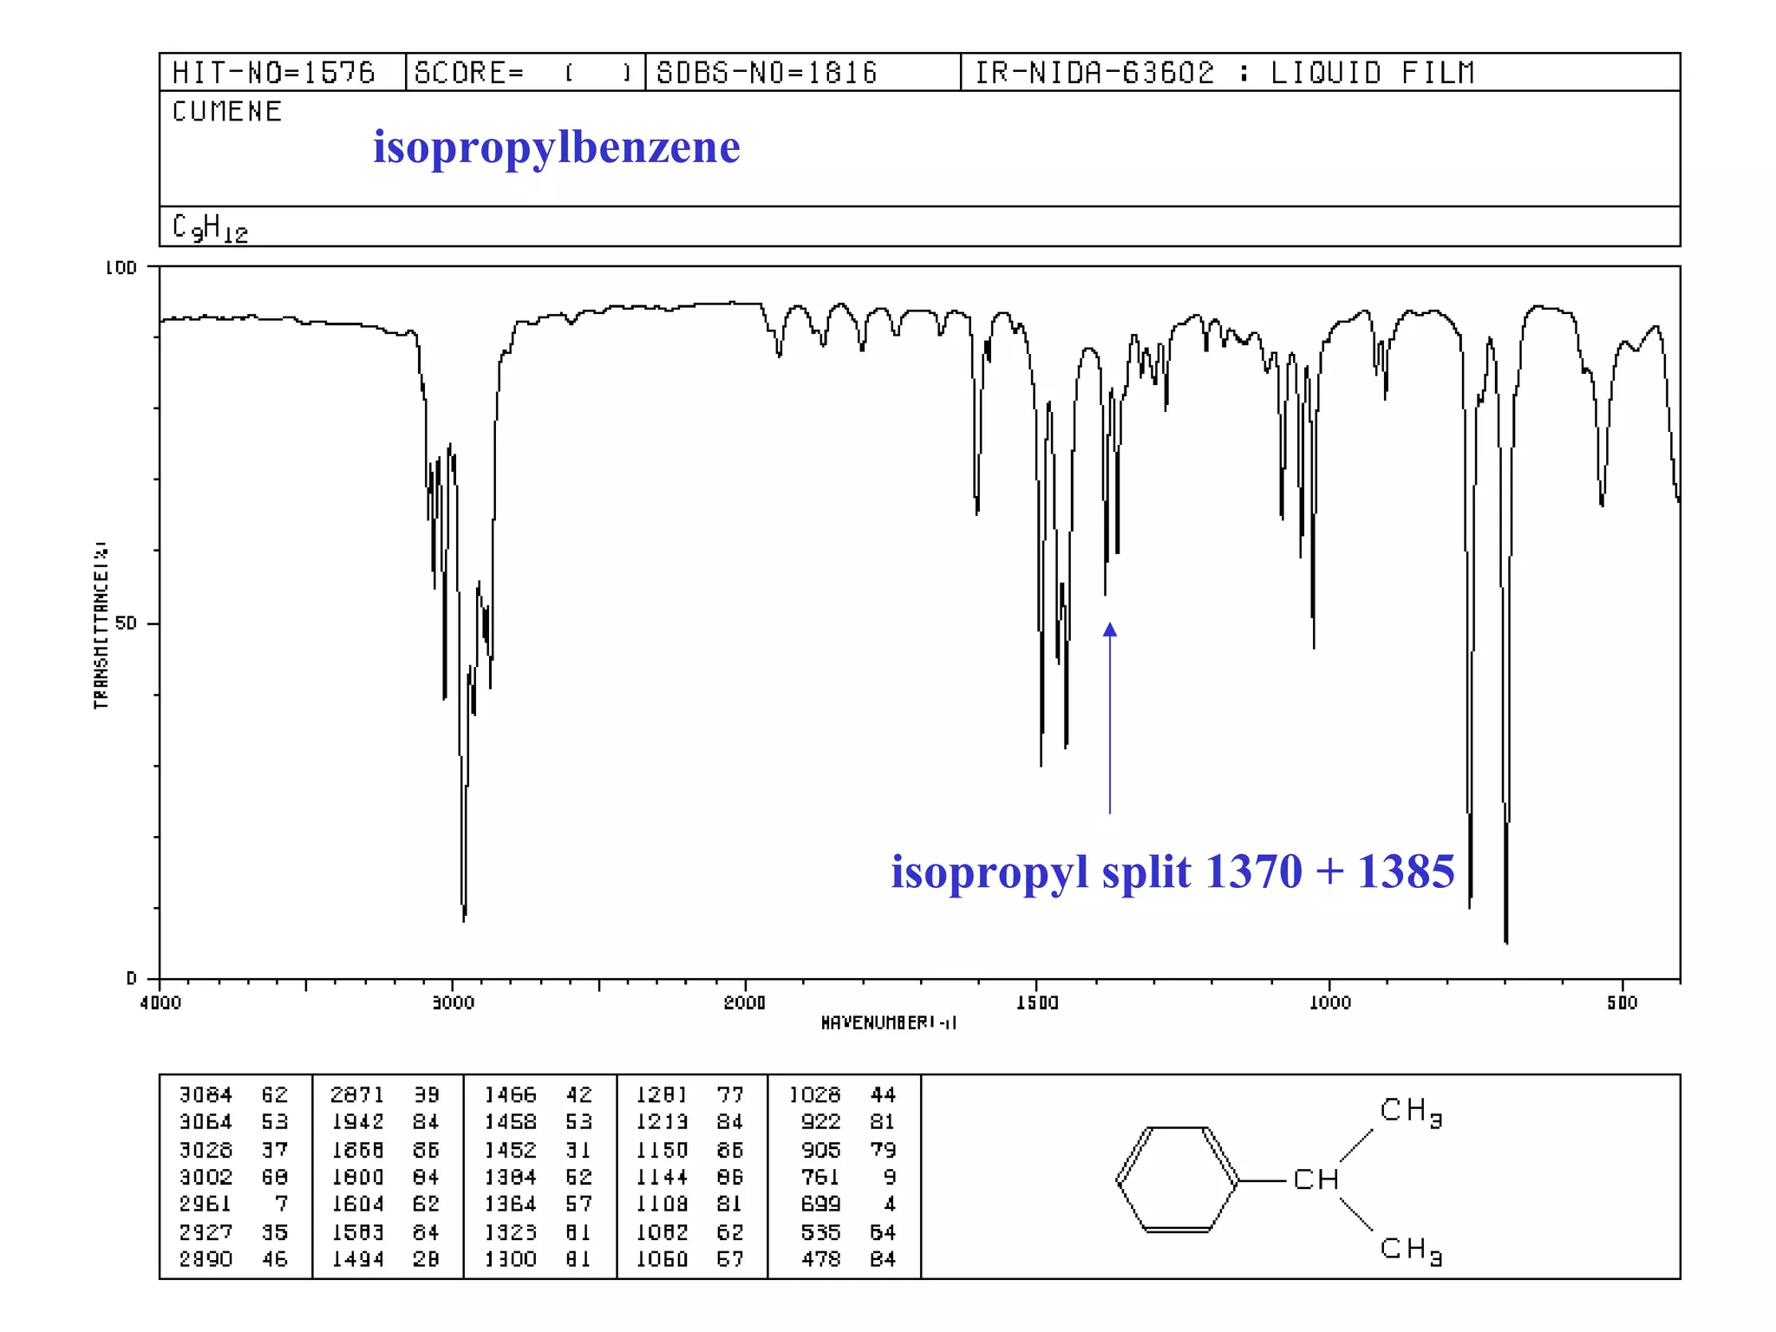Click the peak table entry 3002
Viewport: 1776px width, 1332px height.
click(x=206, y=1178)
